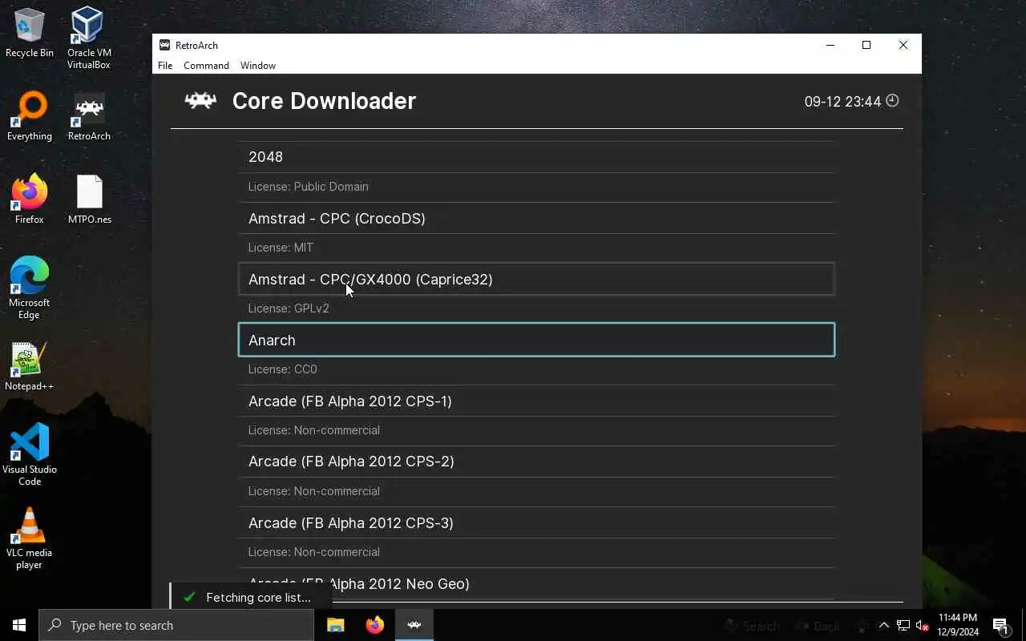Select the 2048 core entry
The height and width of the screenshot is (641, 1026).
click(536, 156)
